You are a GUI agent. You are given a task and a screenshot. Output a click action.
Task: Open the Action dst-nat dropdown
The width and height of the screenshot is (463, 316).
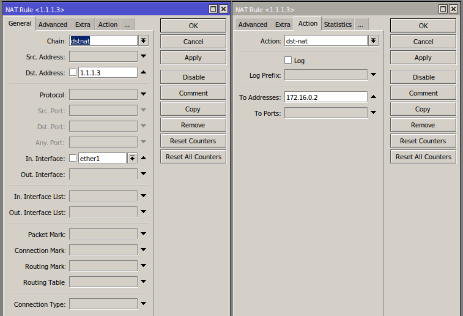374,40
